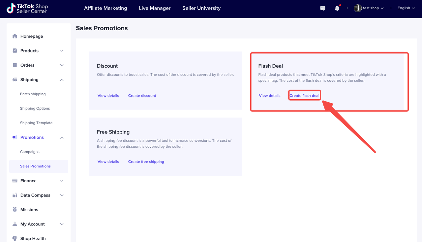
Task: Open the English language dropdown
Action: pos(406,8)
